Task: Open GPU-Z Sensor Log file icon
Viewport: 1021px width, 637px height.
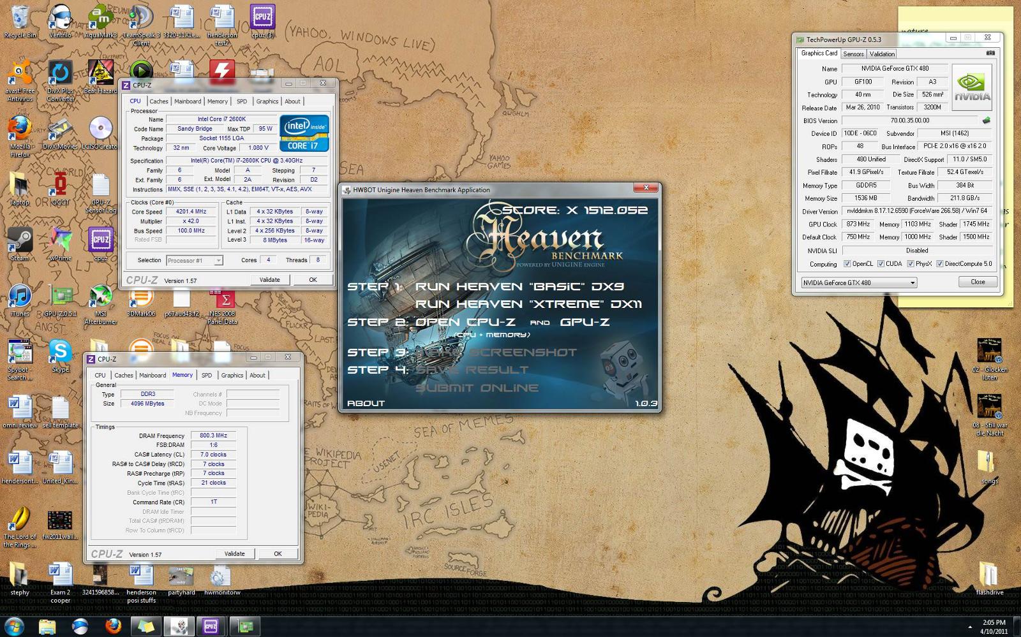Action: coord(101,193)
